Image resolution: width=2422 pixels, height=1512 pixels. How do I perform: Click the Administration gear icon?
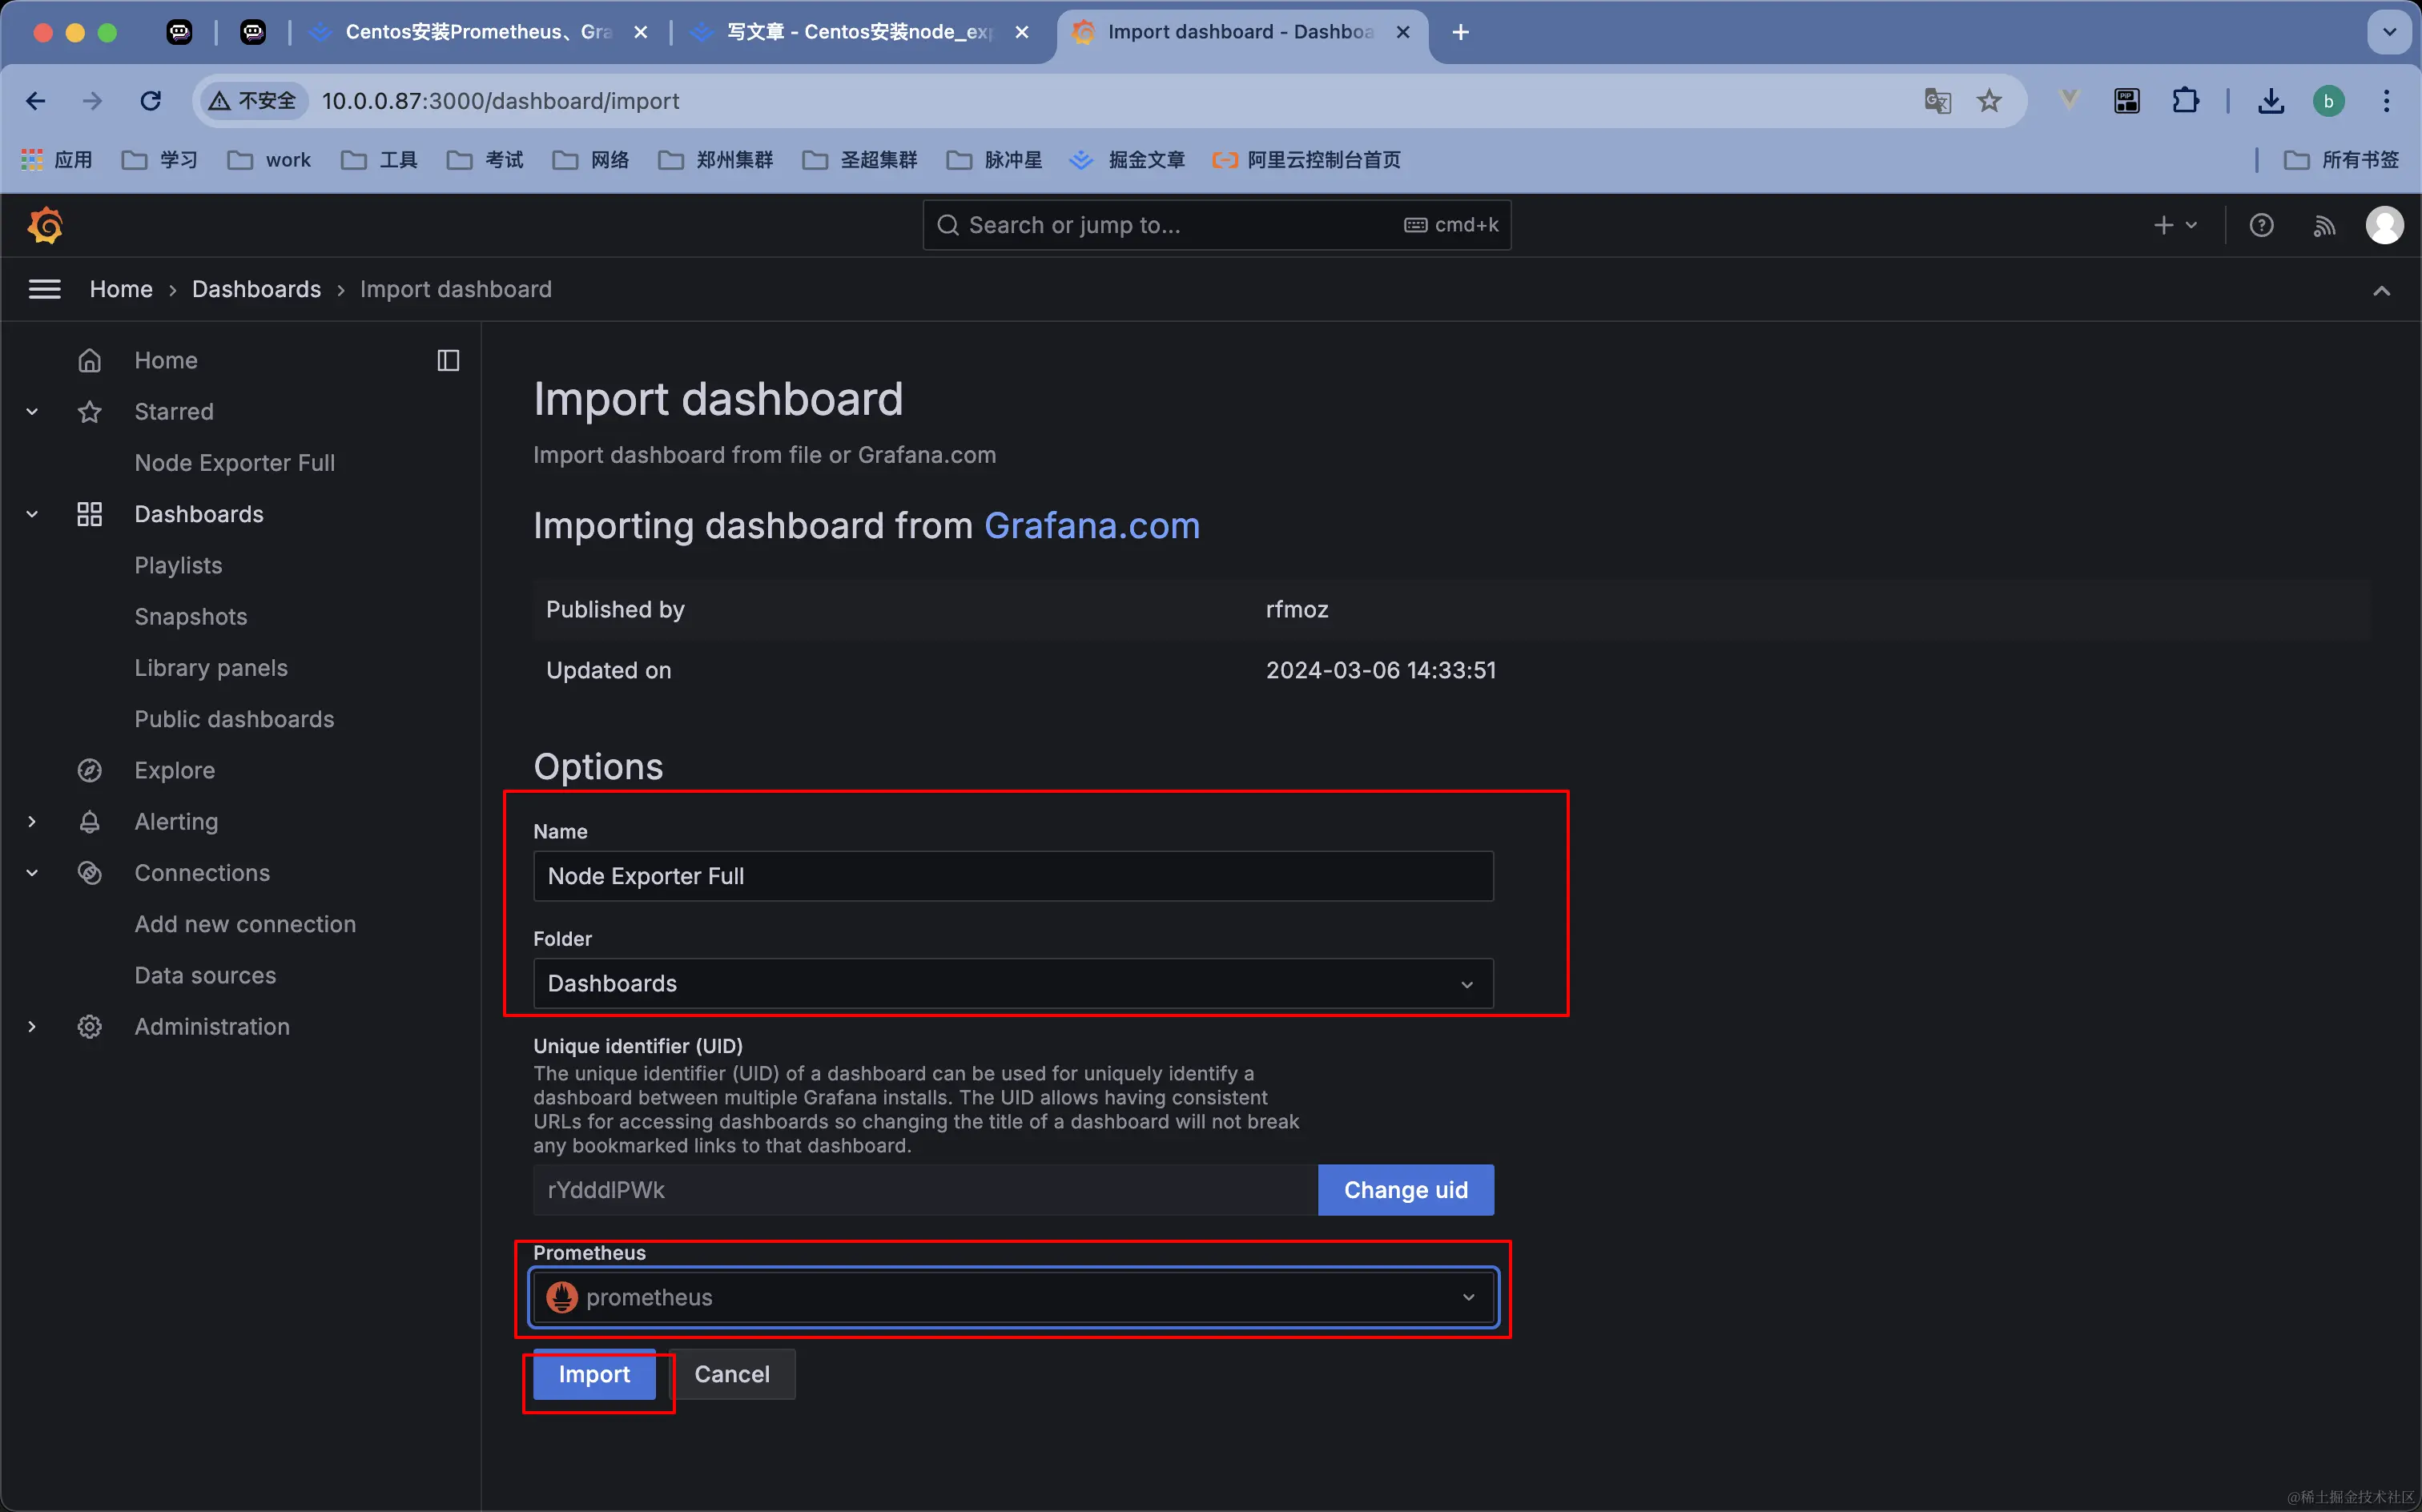coord(90,1027)
